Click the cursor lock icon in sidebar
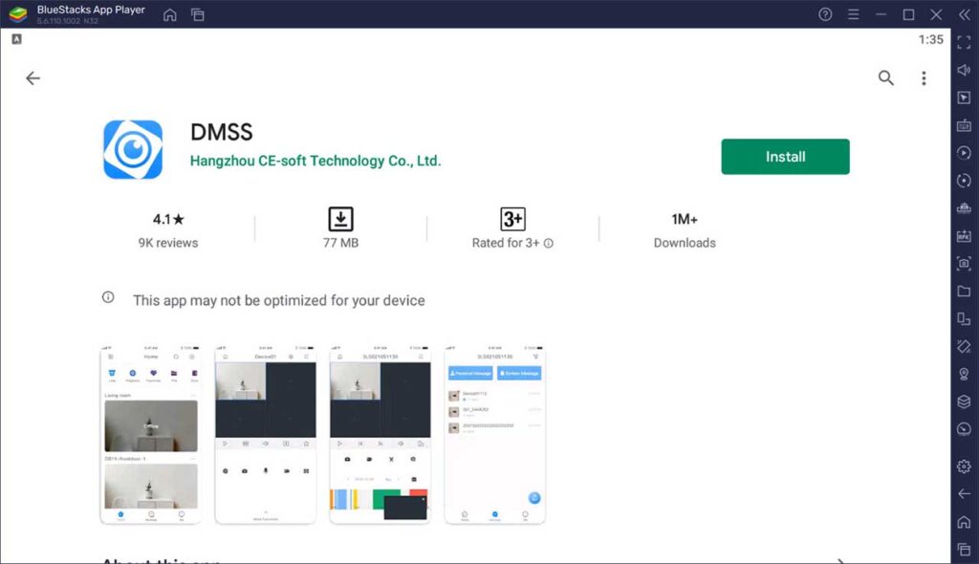 point(964,98)
